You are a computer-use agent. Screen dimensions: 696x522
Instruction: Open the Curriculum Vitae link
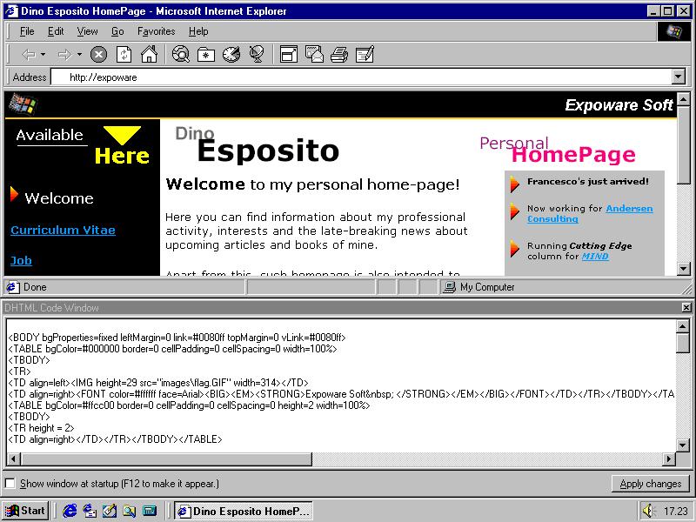coord(63,230)
